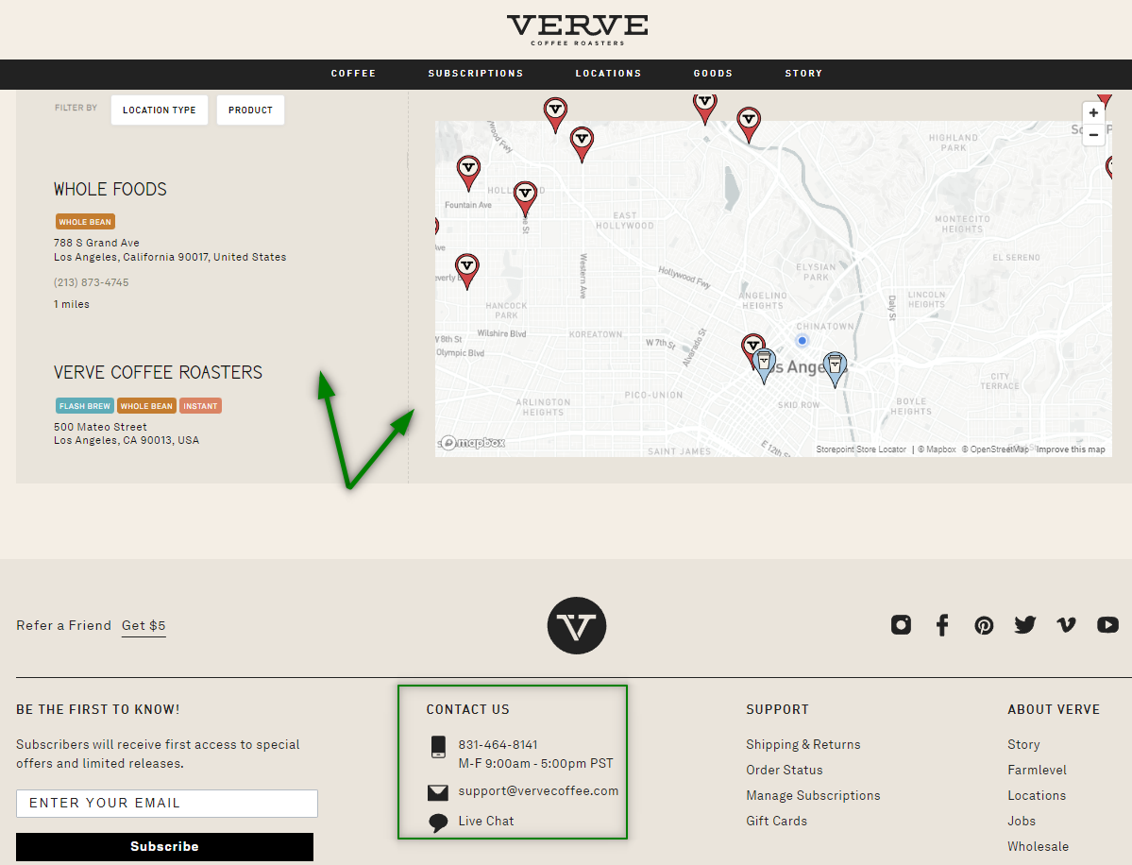Open Verve's Facebook page icon

click(x=942, y=624)
